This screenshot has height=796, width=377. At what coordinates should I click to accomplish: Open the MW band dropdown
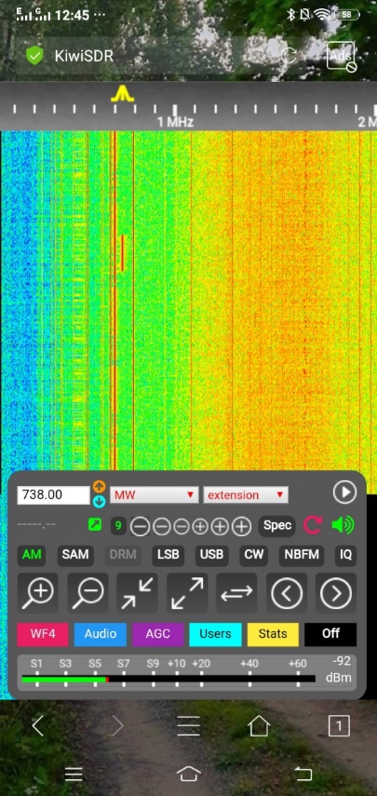[155, 495]
